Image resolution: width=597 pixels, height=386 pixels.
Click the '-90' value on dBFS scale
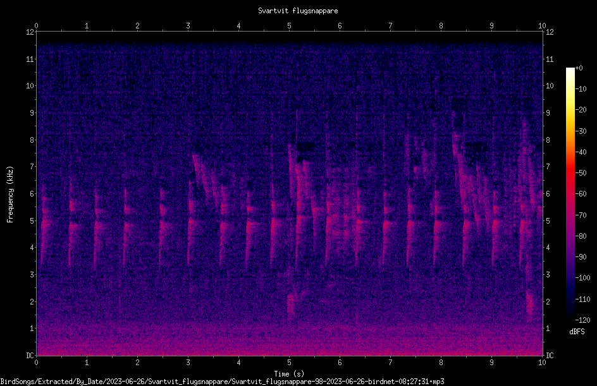click(x=581, y=256)
